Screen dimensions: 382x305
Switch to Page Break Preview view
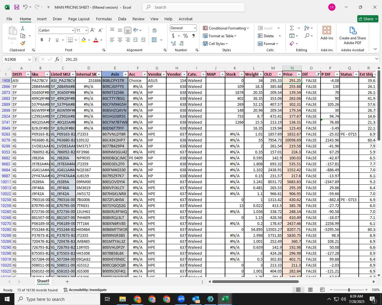click(x=322, y=290)
